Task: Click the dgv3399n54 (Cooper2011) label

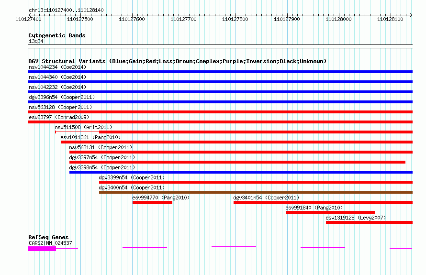Action: tap(132, 177)
